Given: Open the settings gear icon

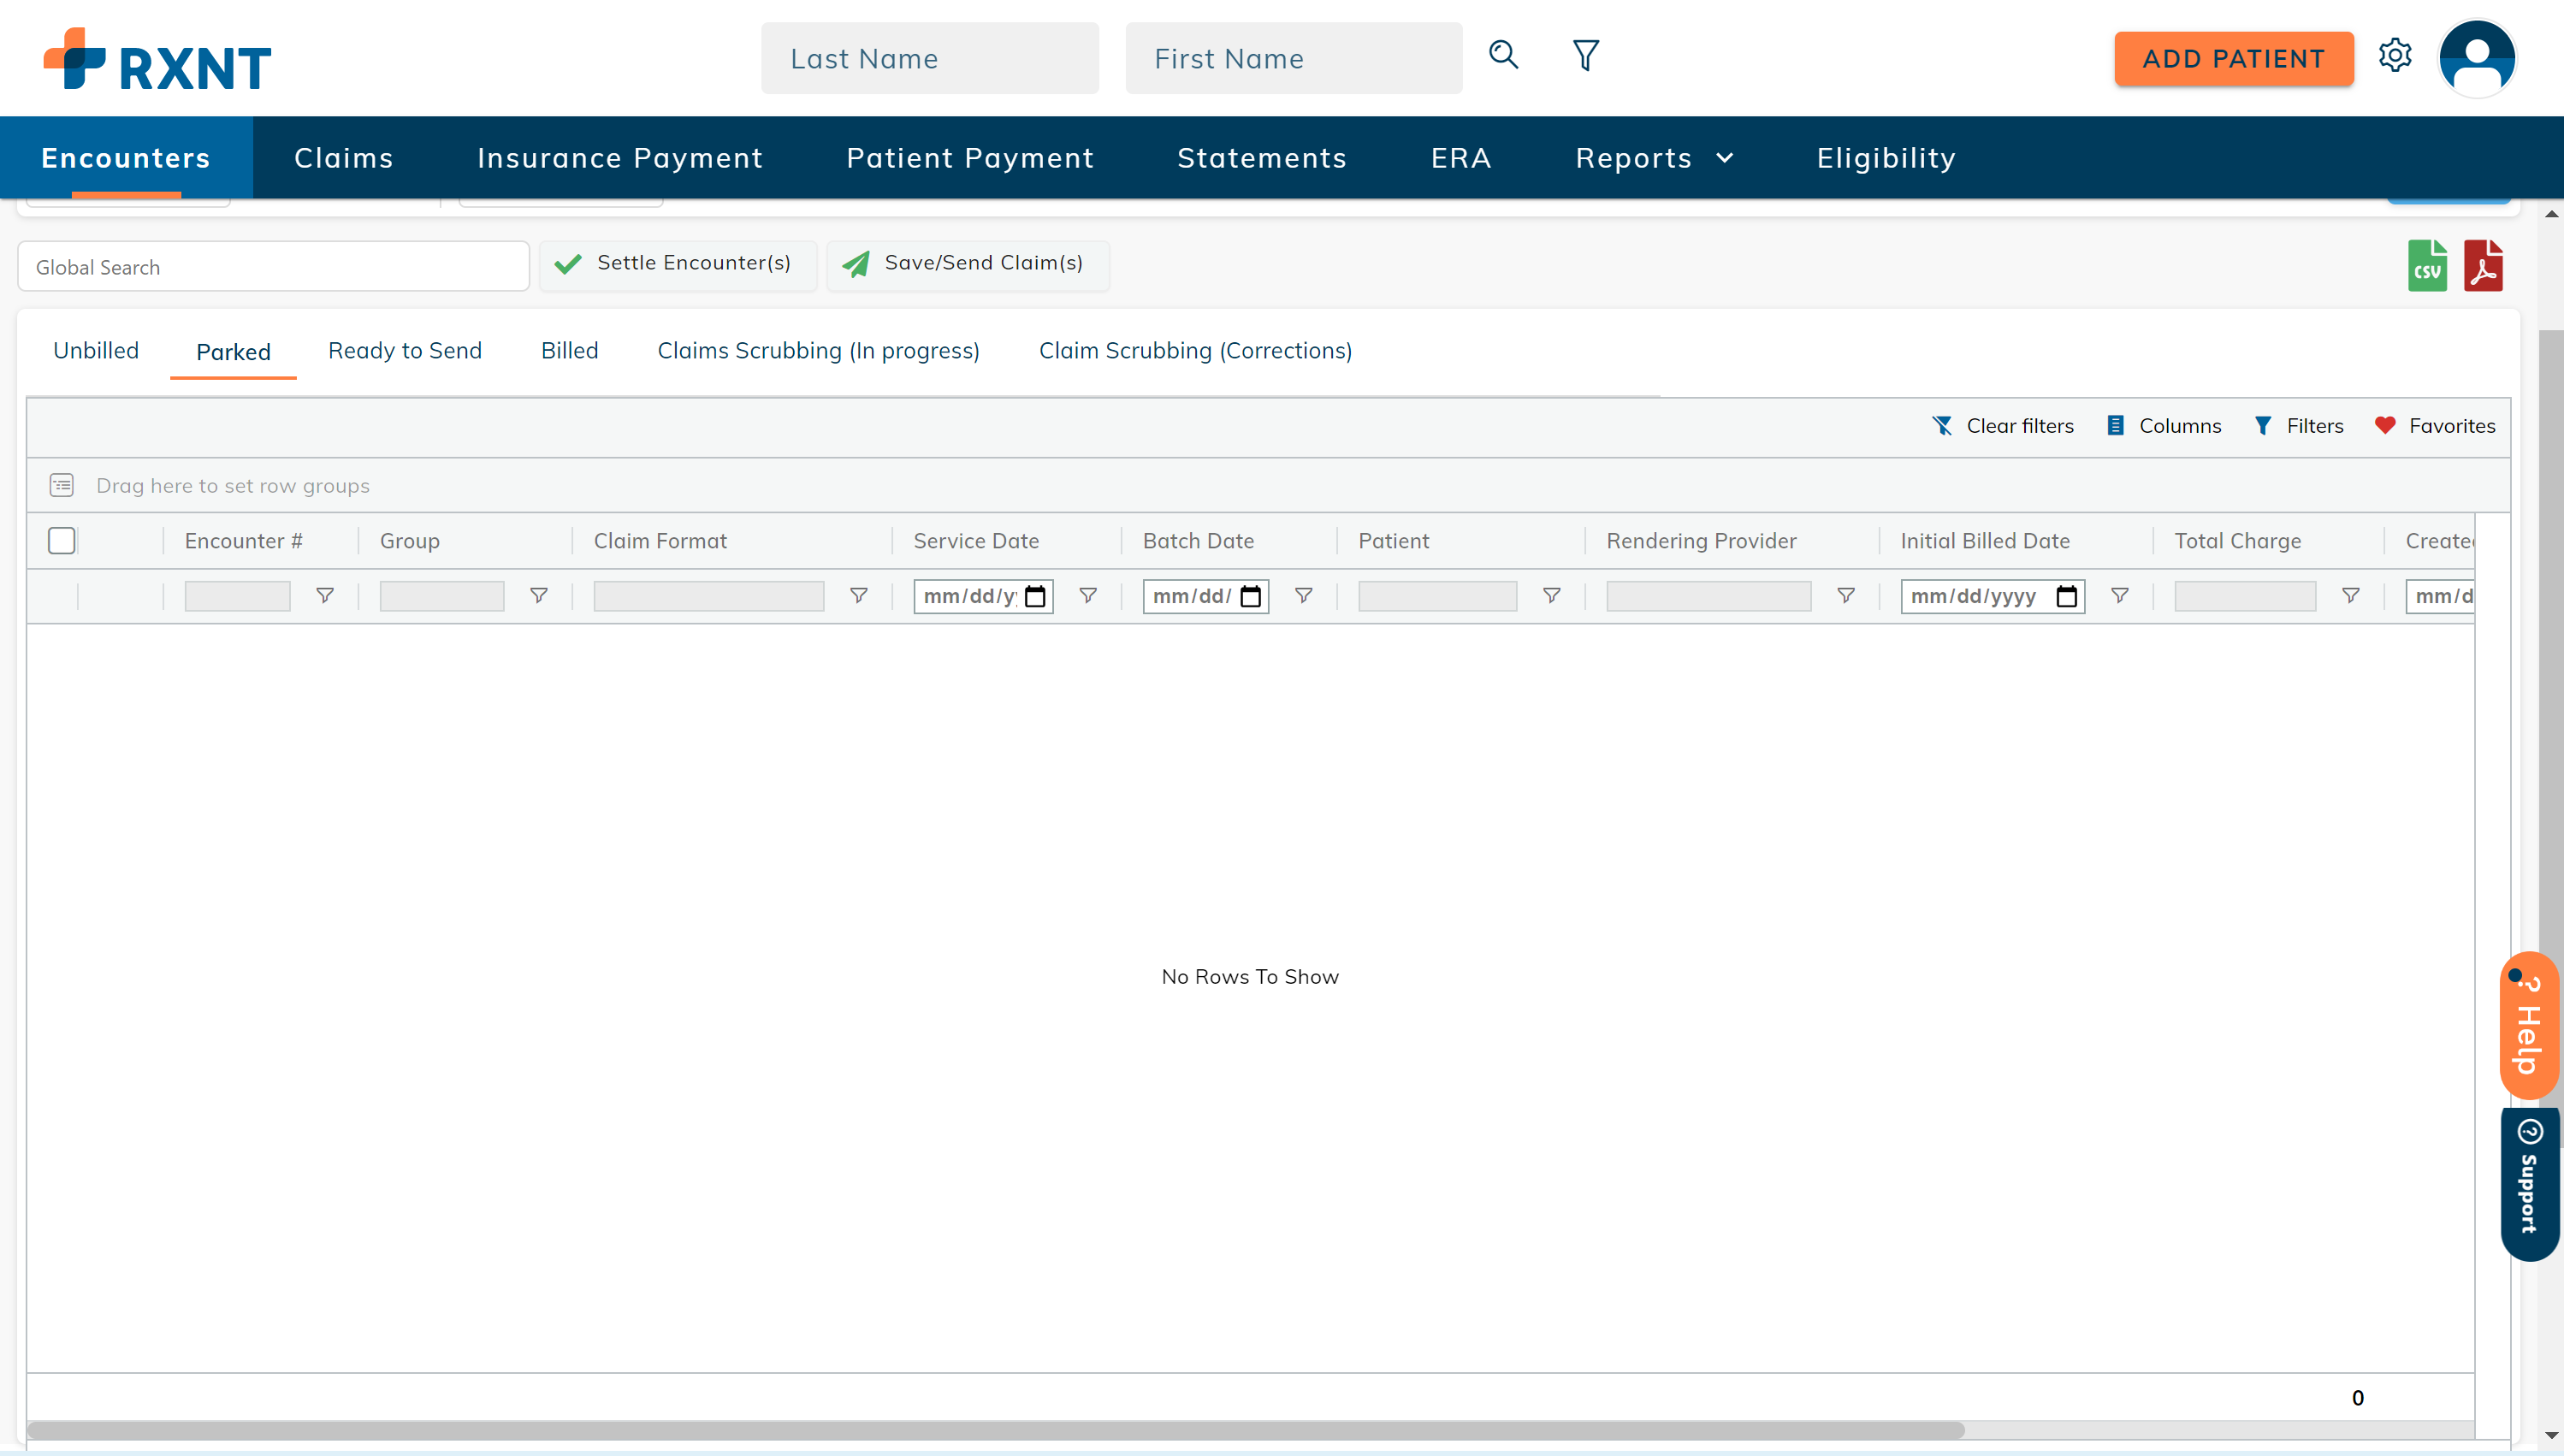Looking at the screenshot, I should [2395, 56].
